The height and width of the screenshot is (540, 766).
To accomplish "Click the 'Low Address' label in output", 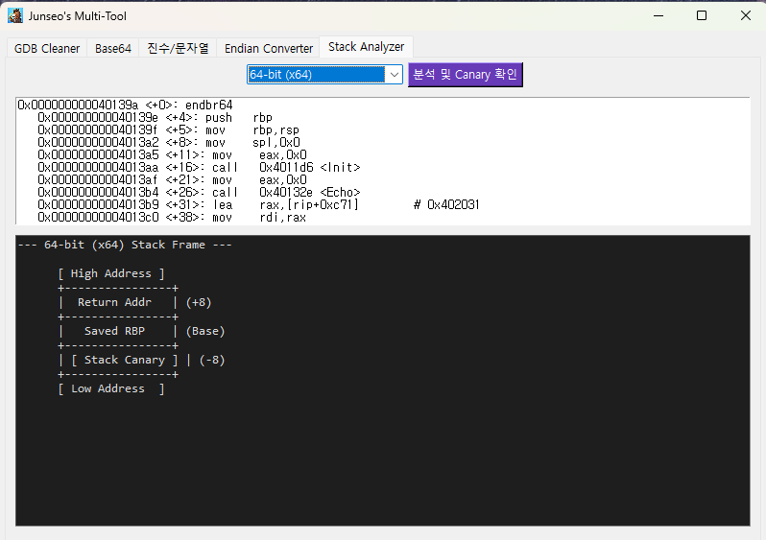I will click(111, 388).
